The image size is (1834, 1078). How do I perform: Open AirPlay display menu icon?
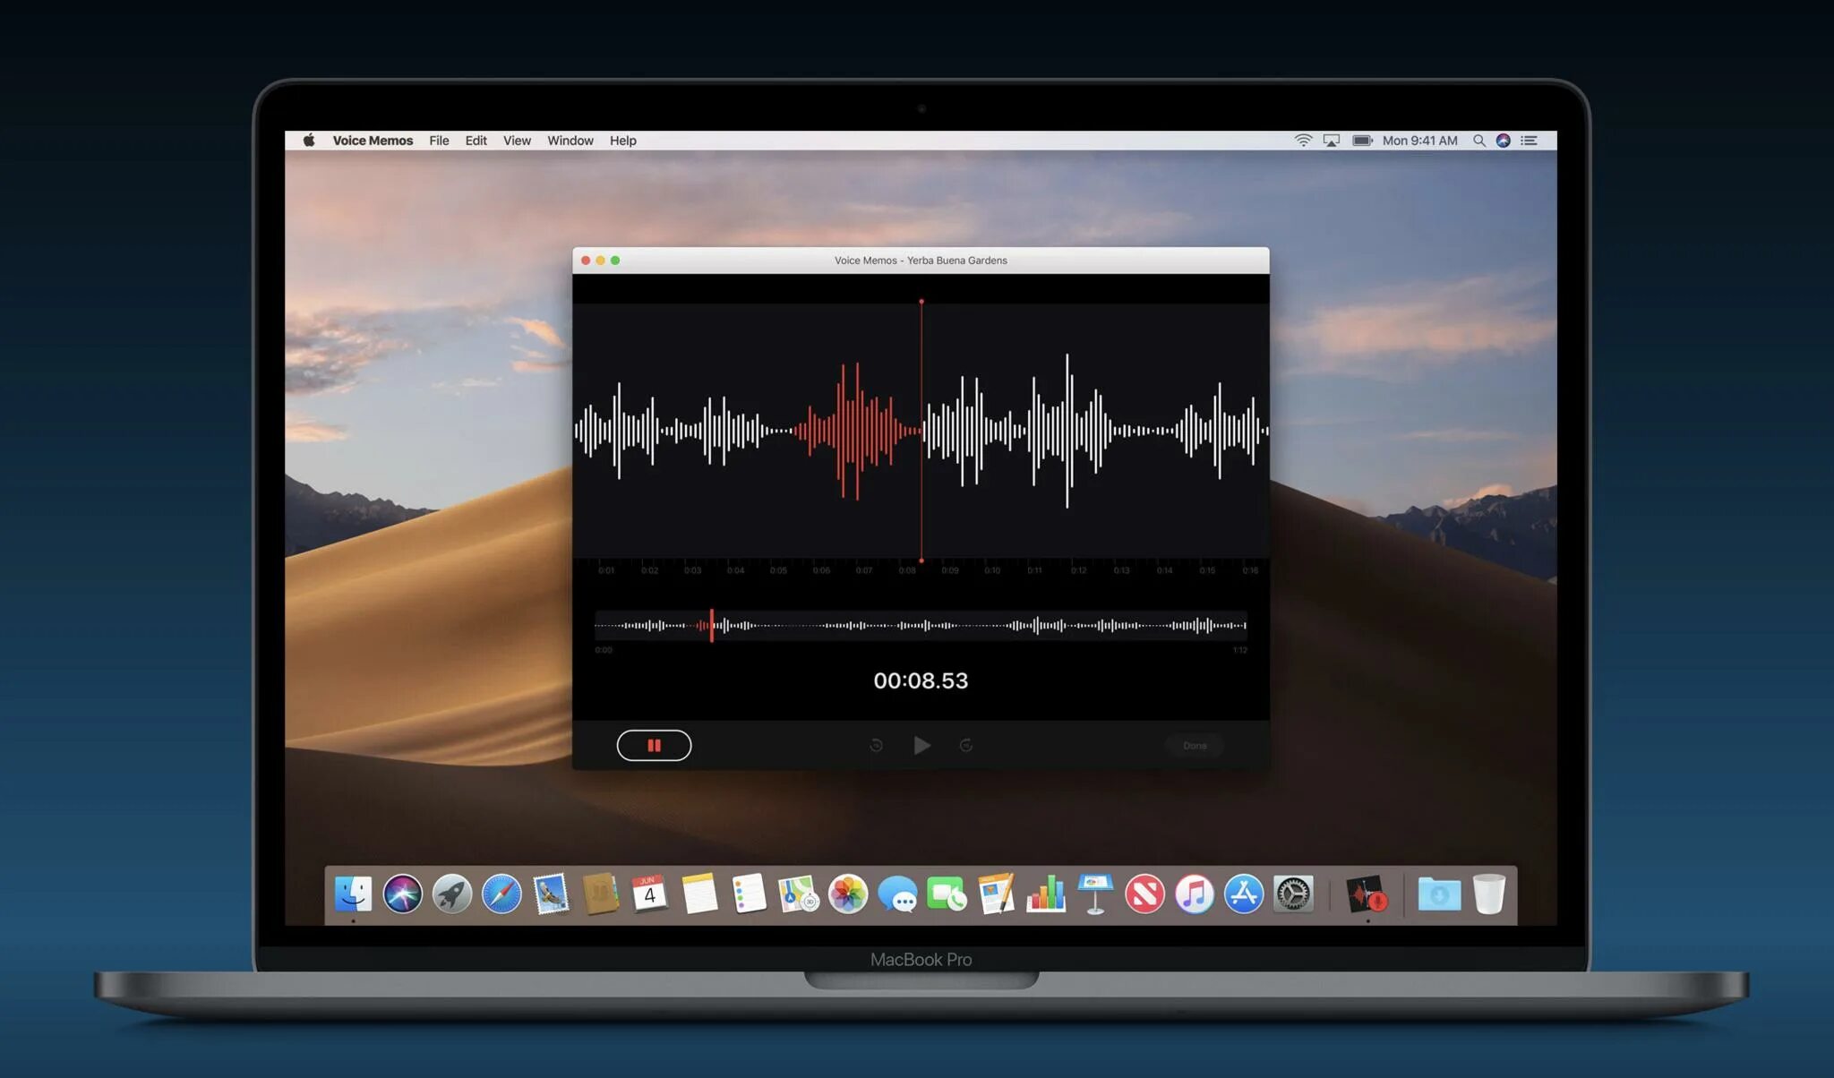click(x=1332, y=141)
